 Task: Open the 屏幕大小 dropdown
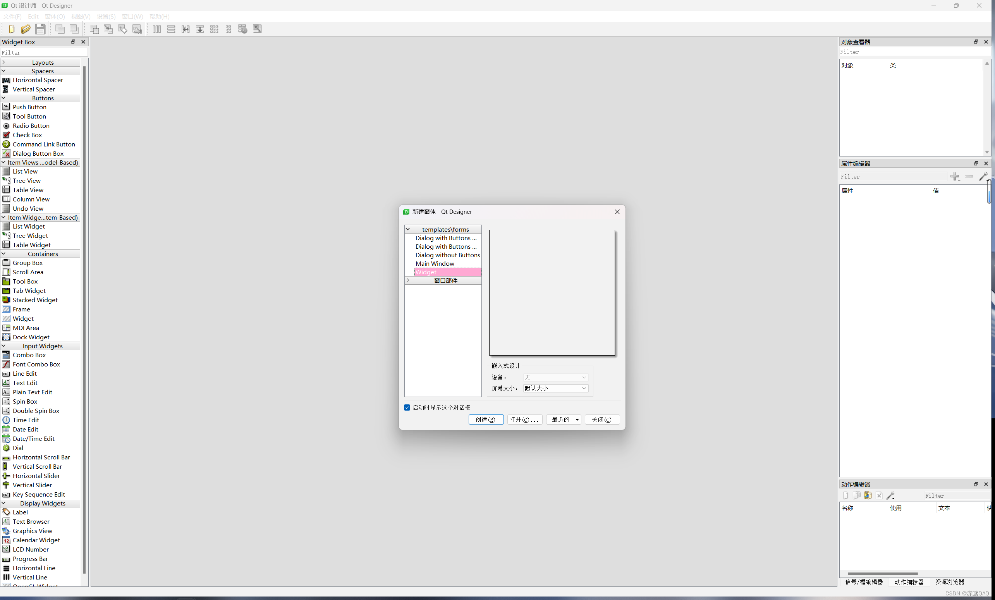pyautogui.click(x=556, y=388)
